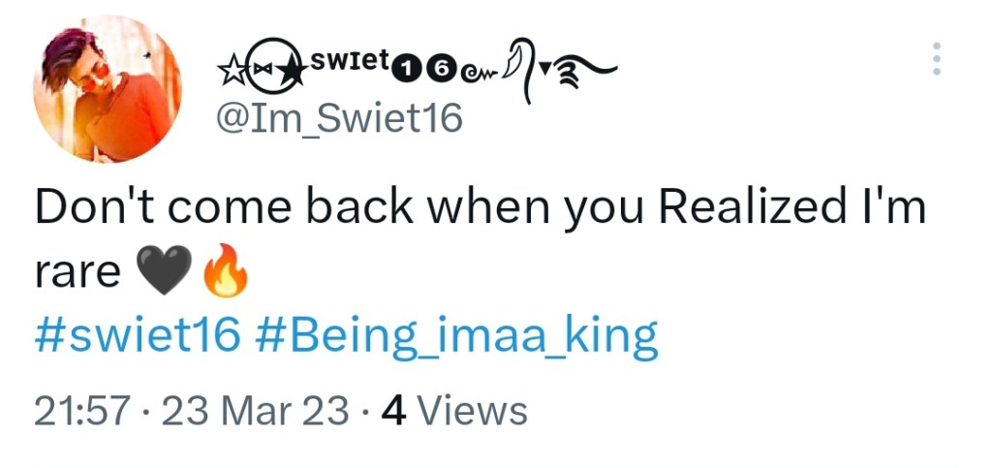Open the @Im_Swiet16 profile handle
This screenshot has height=468, width=992.
[337, 118]
